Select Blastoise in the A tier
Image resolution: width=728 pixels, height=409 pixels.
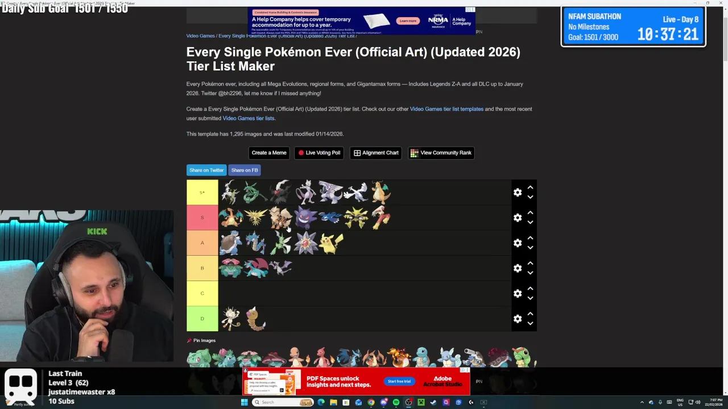230,243
